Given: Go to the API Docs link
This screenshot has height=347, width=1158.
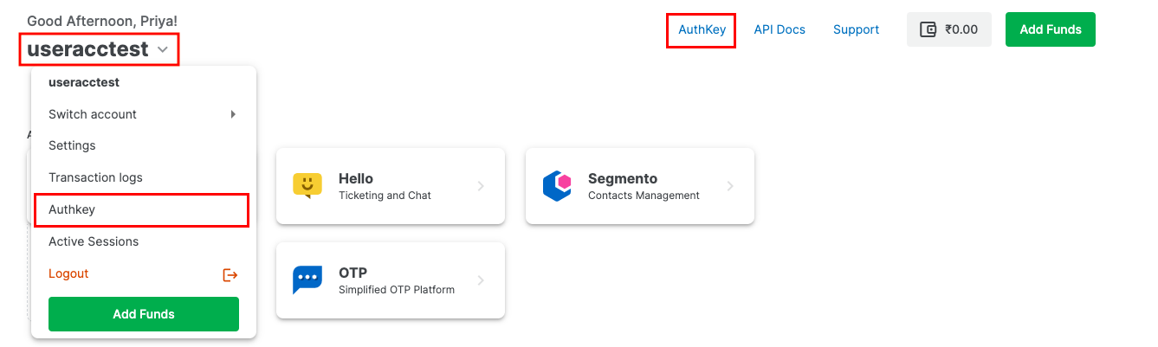Looking at the screenshot, I should tap(780, 29).
